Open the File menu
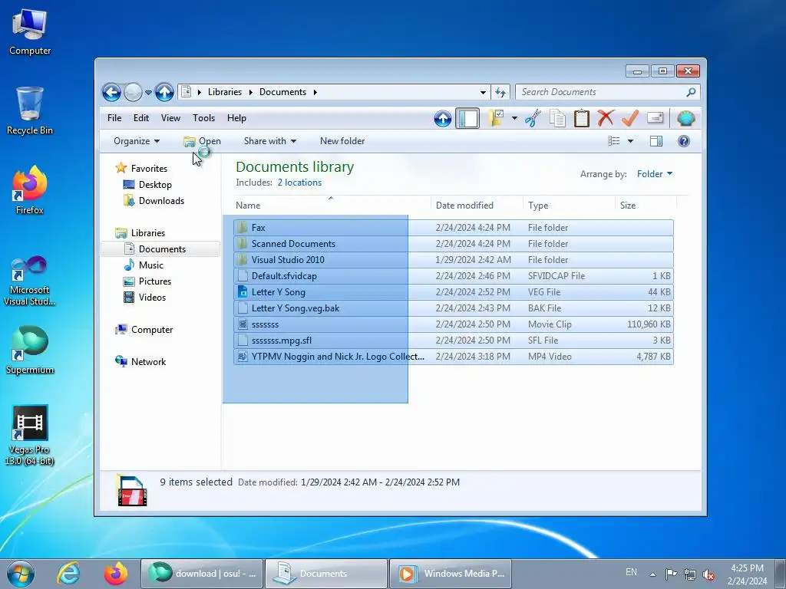Viewport: 786px width, 589px height. click(114, 118)
